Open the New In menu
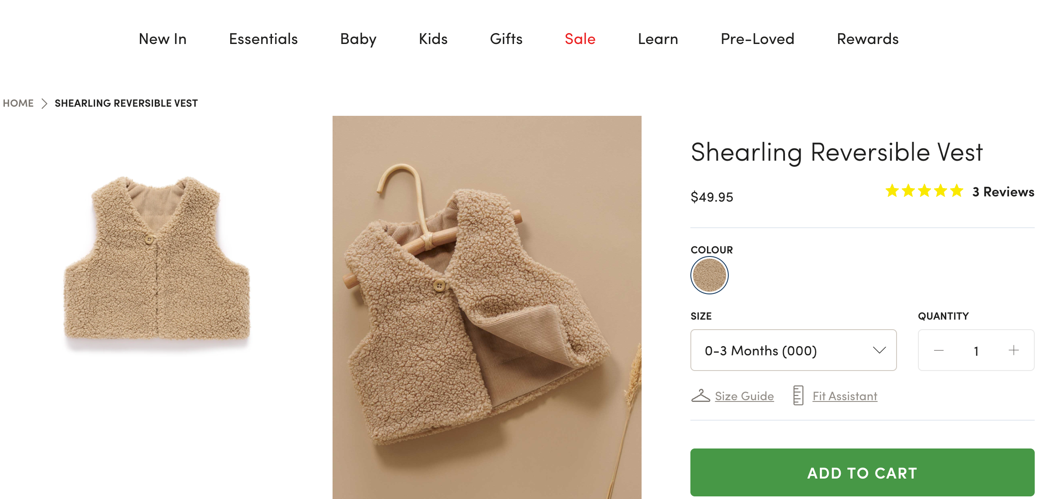Viewport: 1060px width, 499px height. coord(163,39)
